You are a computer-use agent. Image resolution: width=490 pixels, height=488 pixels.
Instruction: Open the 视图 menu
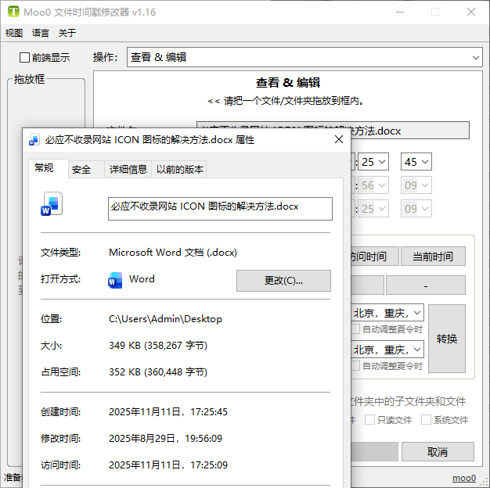[14, 33]
